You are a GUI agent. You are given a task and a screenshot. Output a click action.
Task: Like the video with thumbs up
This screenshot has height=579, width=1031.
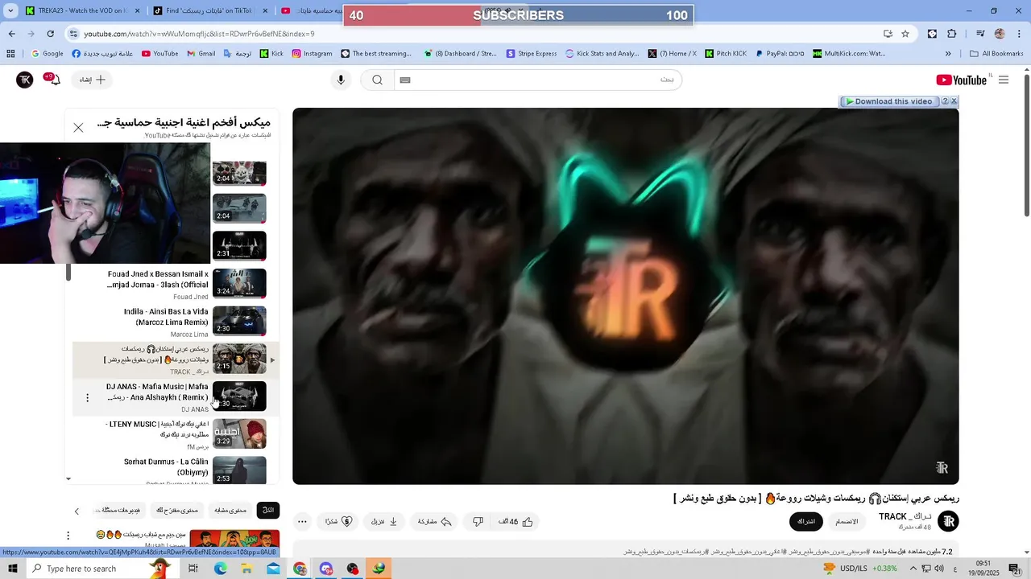[x=517, y=522]
